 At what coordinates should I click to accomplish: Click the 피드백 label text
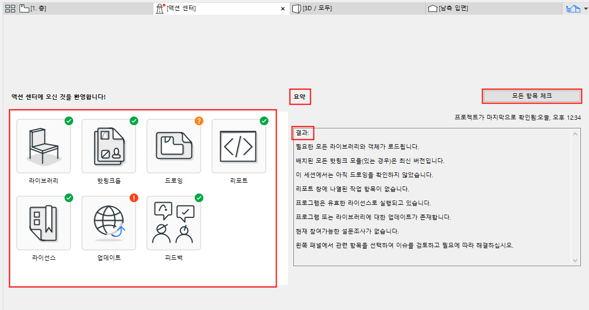pos(174,258)
